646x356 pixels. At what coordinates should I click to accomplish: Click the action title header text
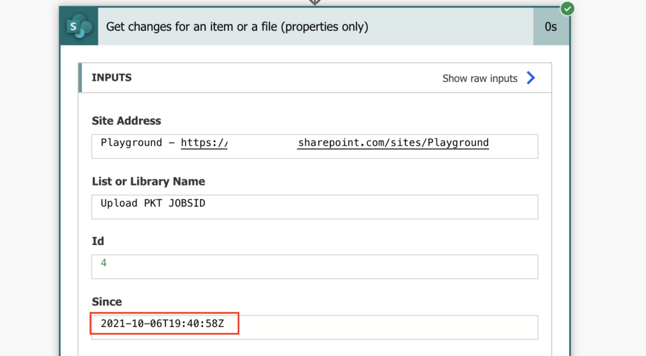pos(237,27)
